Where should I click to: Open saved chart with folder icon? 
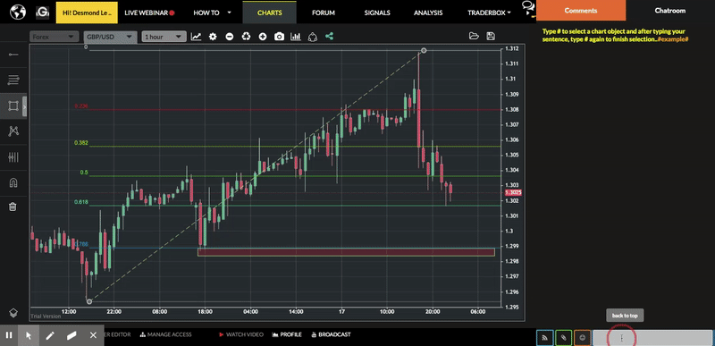[x=474, y=37]
